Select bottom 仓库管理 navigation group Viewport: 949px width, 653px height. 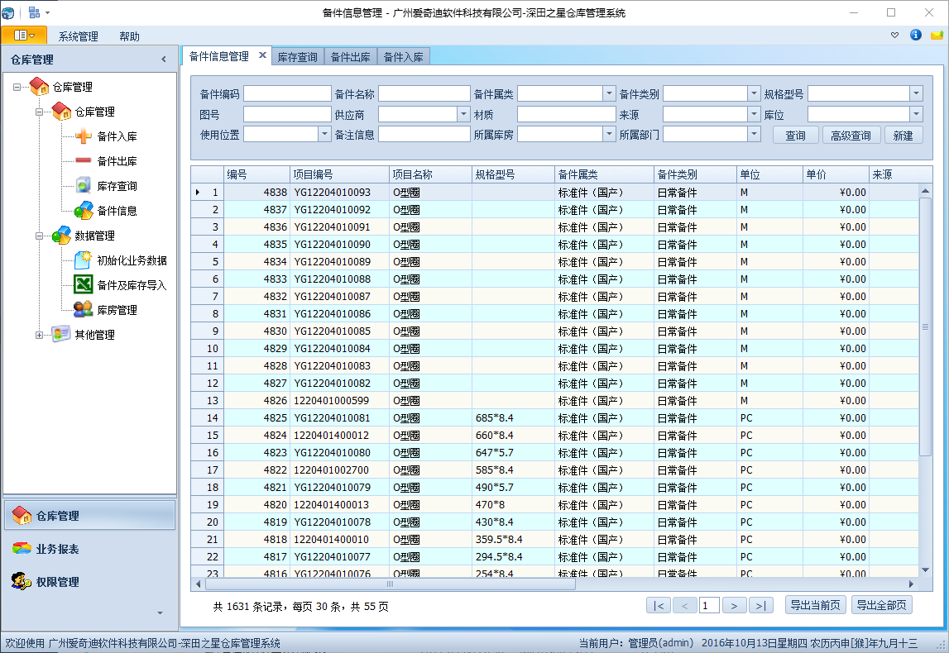(x=89, y=516)
